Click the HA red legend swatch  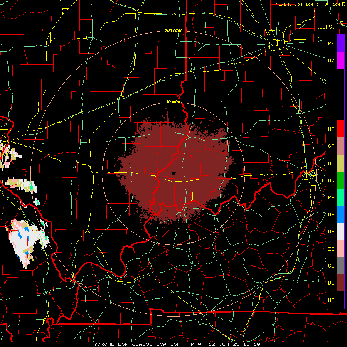tap(340, 129)
